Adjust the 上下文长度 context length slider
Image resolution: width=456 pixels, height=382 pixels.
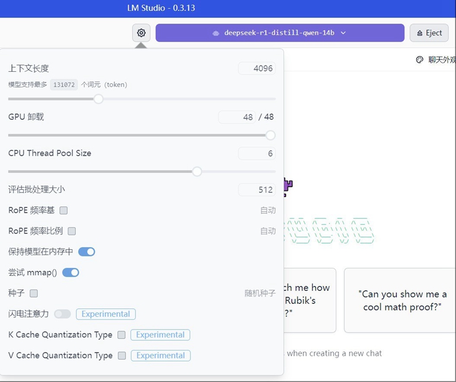(x=99, y=99)
